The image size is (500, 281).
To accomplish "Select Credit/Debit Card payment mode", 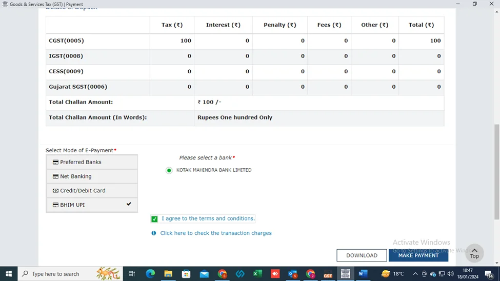I will [x=92, y=191].
